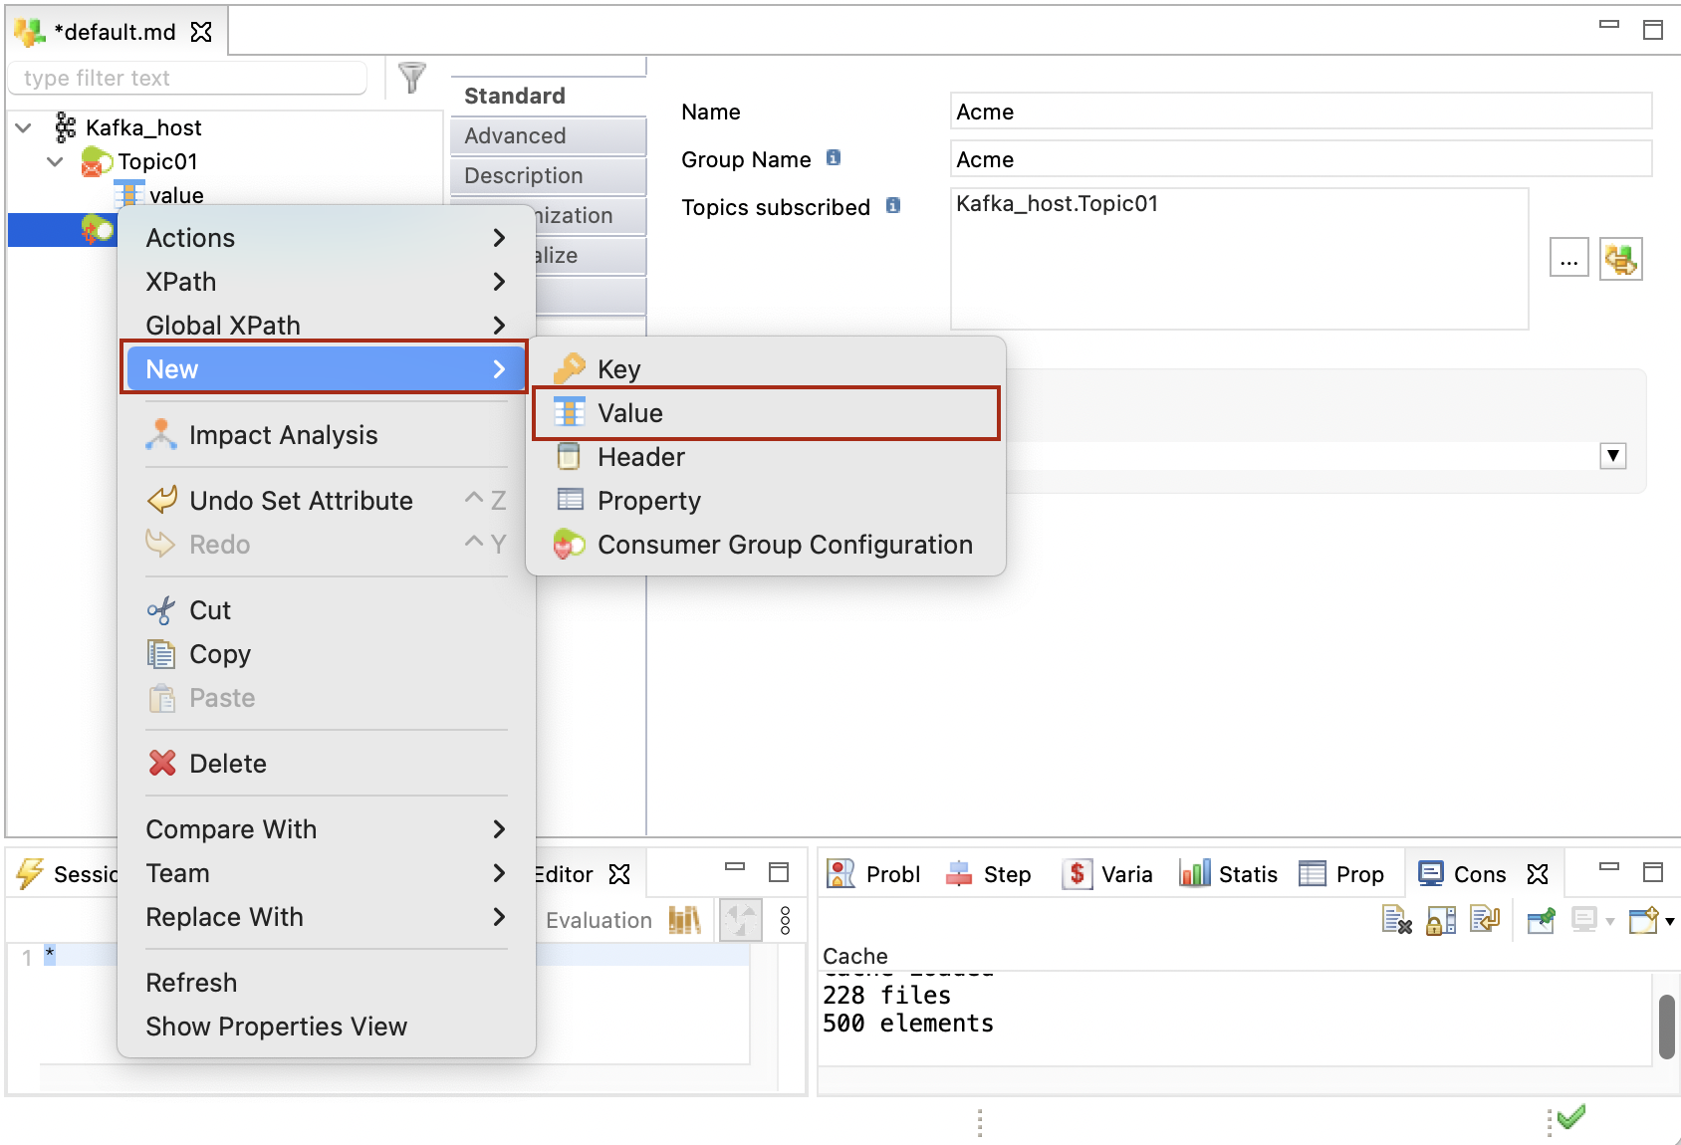Collapse the Topic01 tree node
This screenshot has width=1681, height=1145.
coord(56,161)
